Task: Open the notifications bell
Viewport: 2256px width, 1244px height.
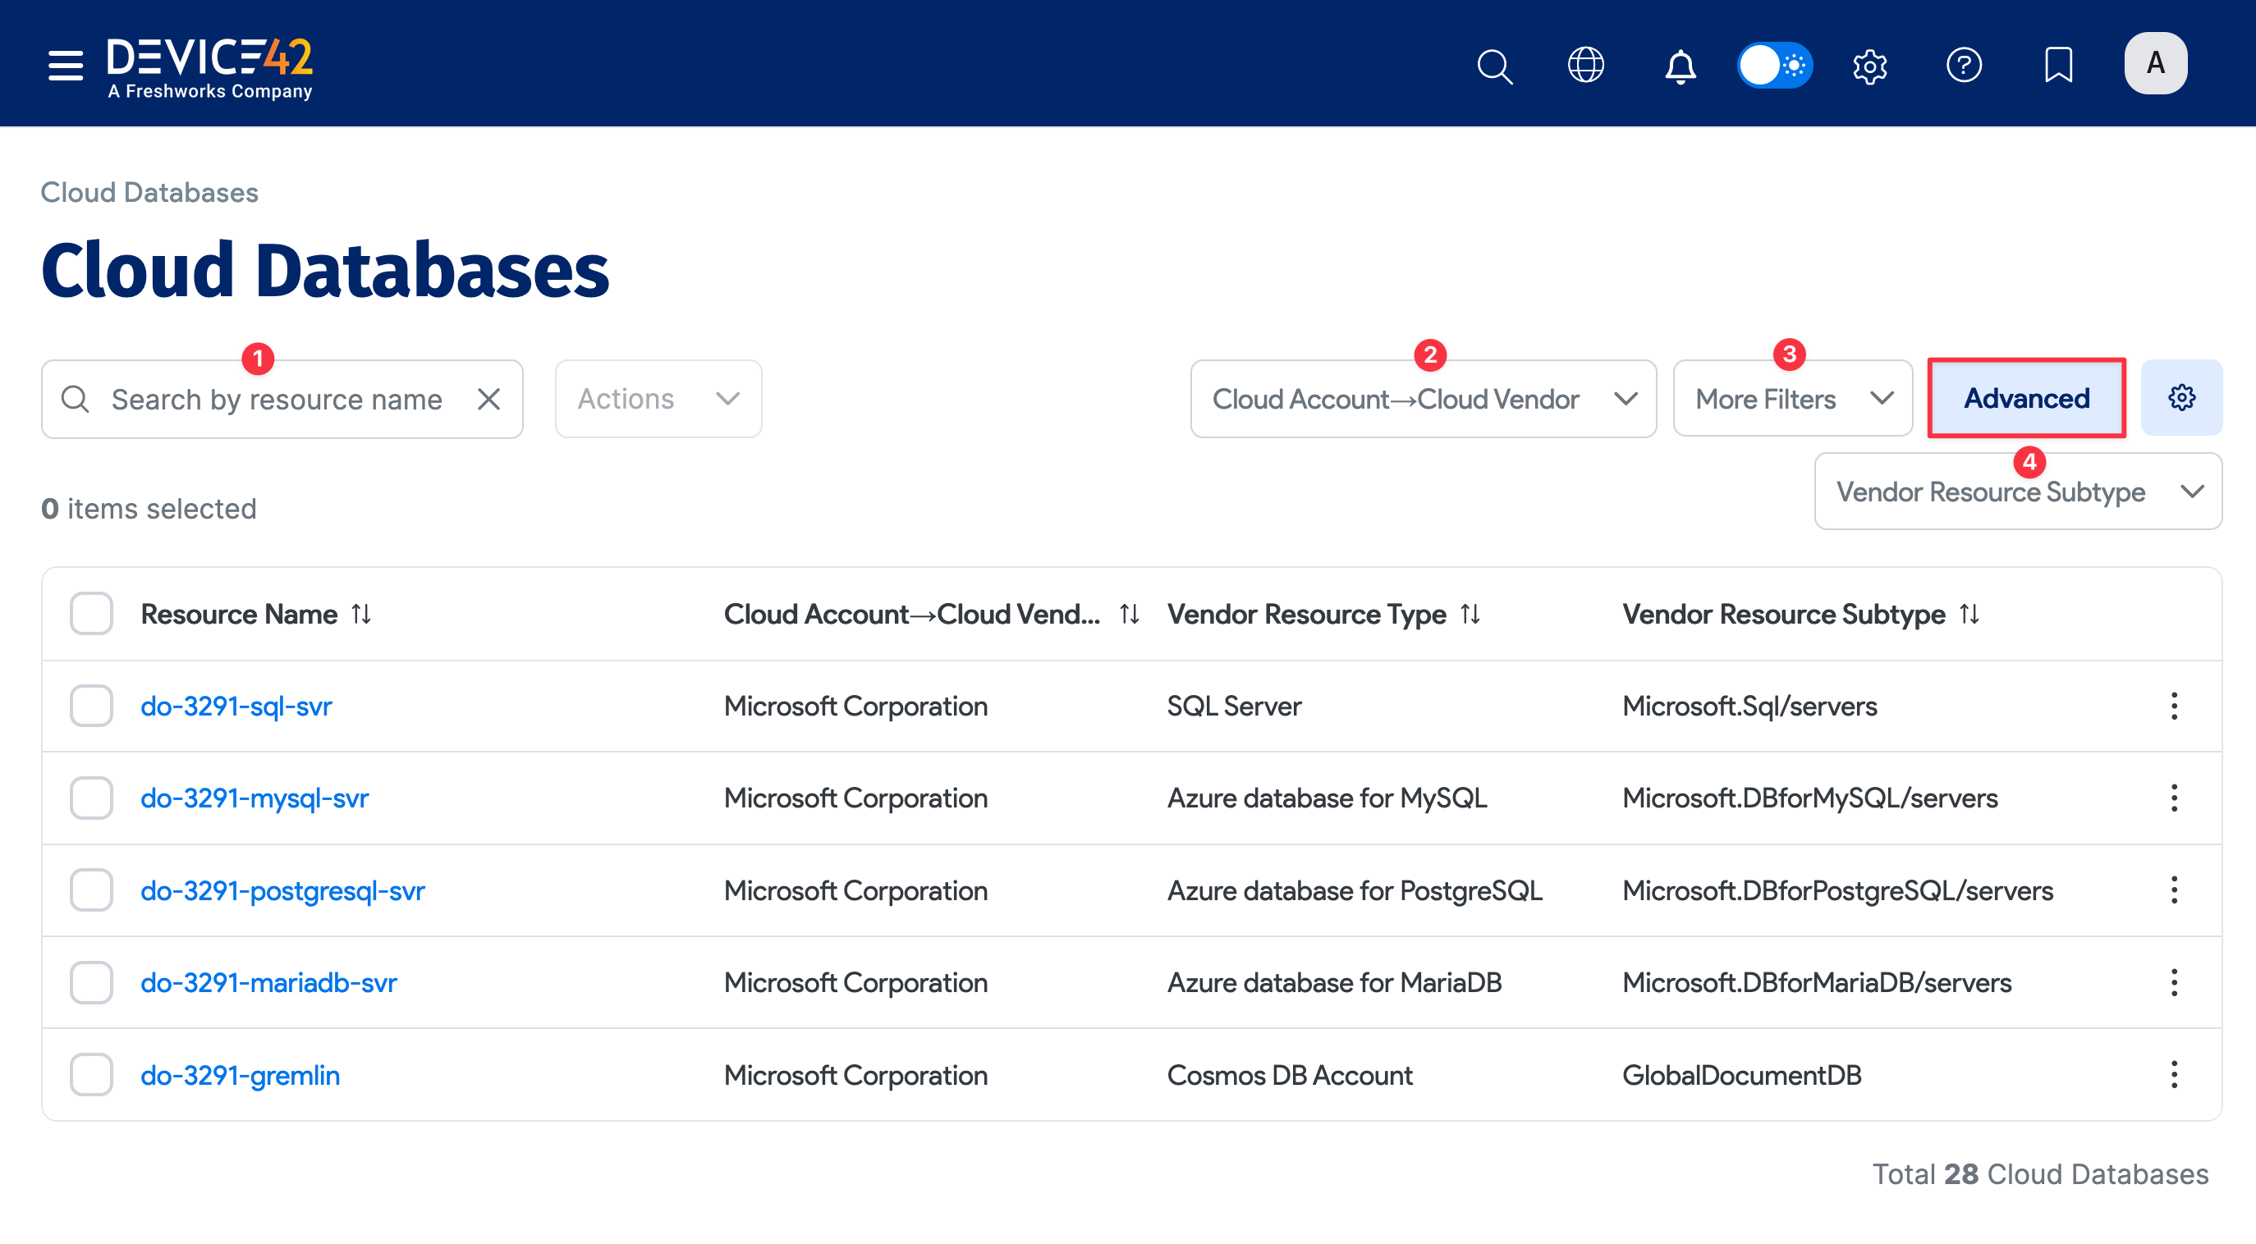Action: (1680, 66)
